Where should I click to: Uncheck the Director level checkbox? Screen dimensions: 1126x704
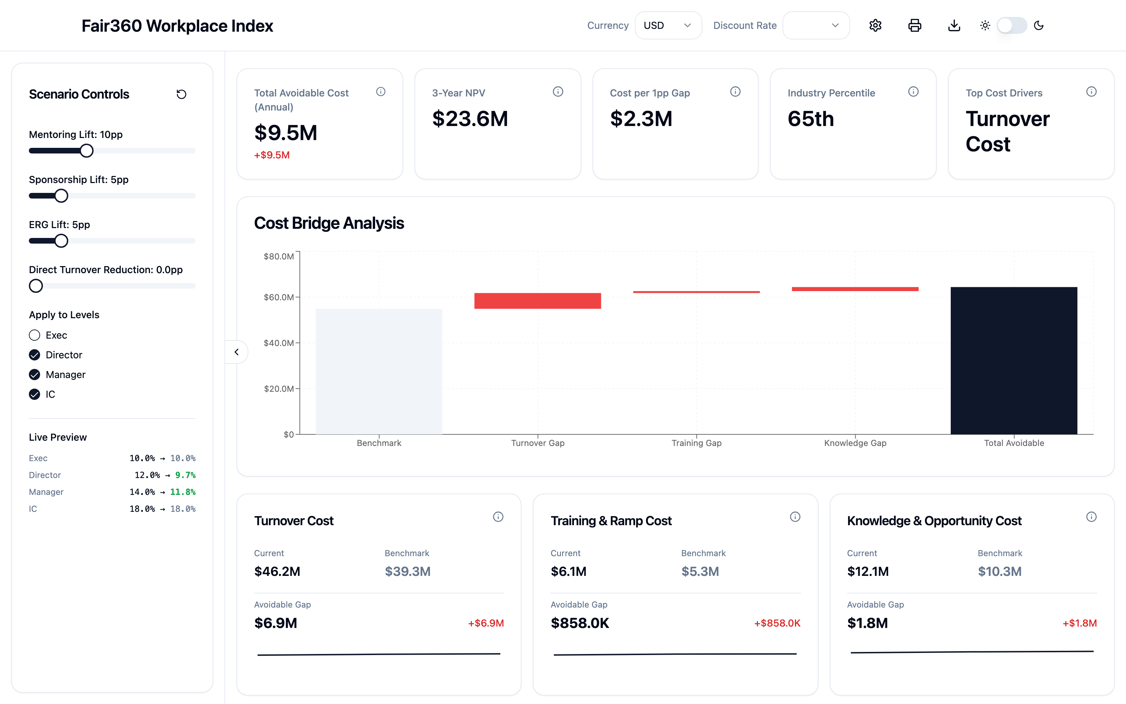(34, 355)
